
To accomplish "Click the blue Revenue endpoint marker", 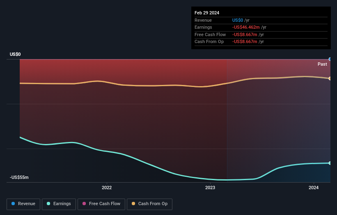I will pyautogui.click(x=330, y=59).
